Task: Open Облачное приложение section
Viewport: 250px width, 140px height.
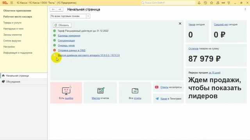Action: point(17,10)
